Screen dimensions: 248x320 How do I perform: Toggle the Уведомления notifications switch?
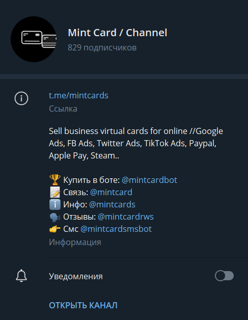tap(224, 276)
